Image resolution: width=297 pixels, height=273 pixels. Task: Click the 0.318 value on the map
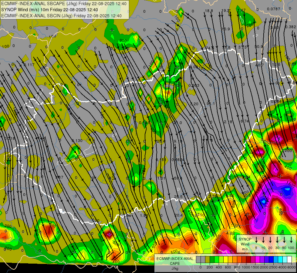coord(9,138)
